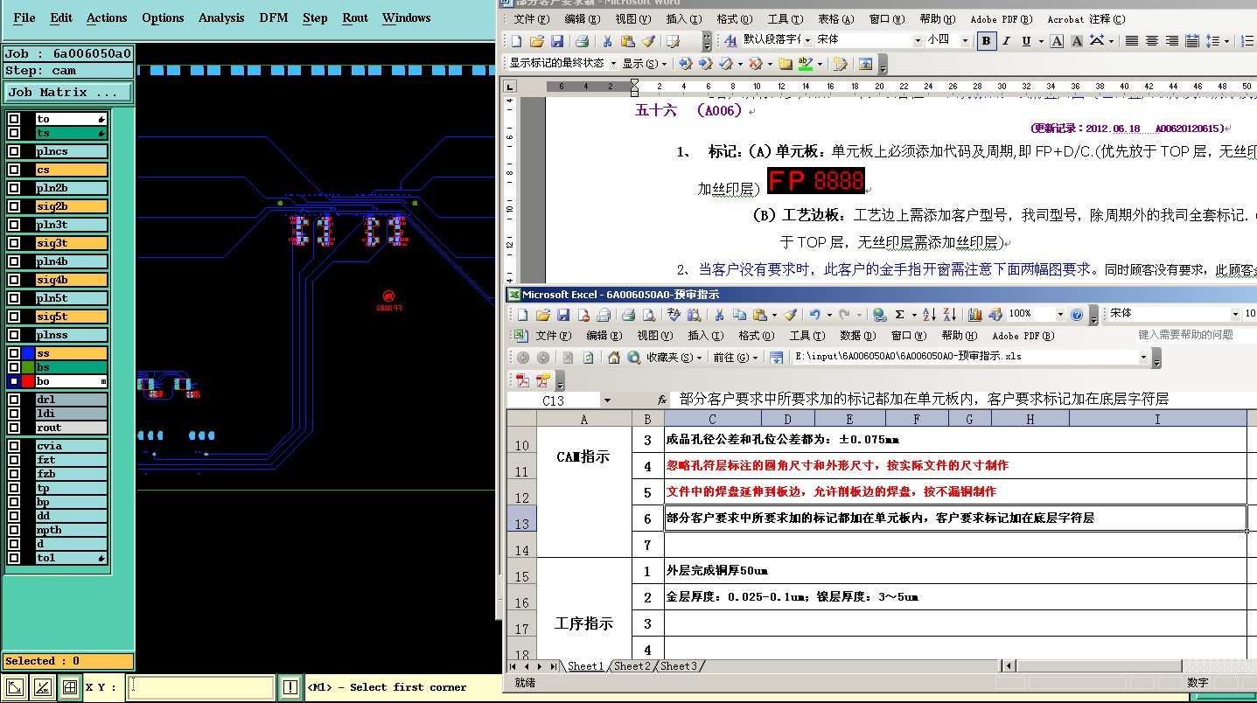Click the Search the Web icon in Excel
Viewport: 1257px width, 703px height.
click(x=632, y=357)
